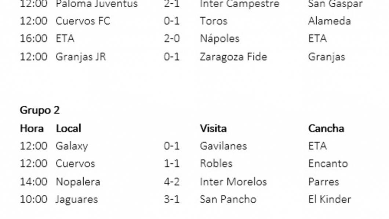Select the Jaguares team name
This screenshot has height=219, width=389.
77,200
